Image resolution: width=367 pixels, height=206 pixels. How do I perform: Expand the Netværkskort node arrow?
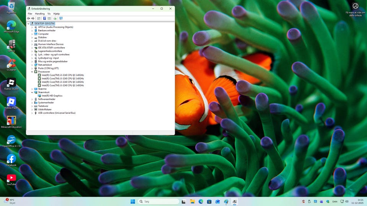[32, 65]
